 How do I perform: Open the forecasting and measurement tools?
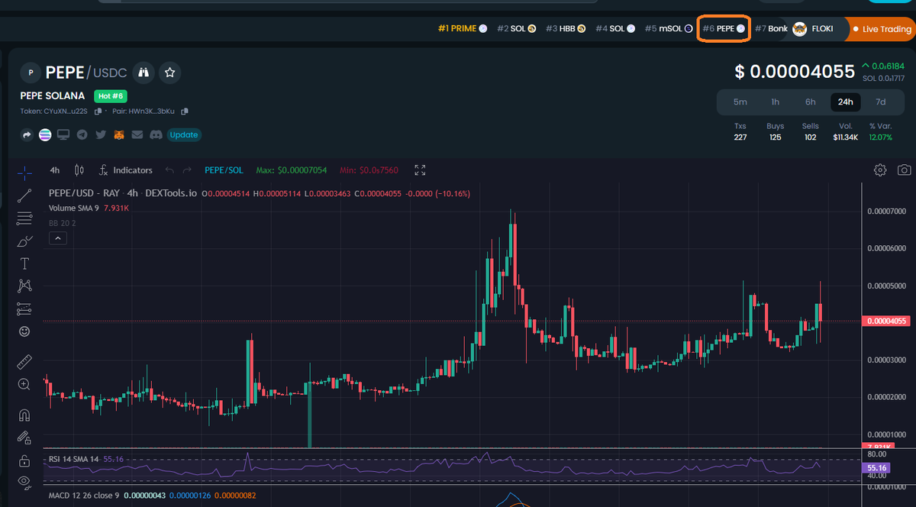24,309
